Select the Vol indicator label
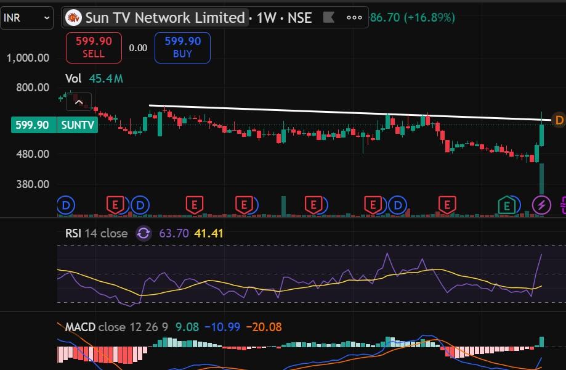 [73, 78]
